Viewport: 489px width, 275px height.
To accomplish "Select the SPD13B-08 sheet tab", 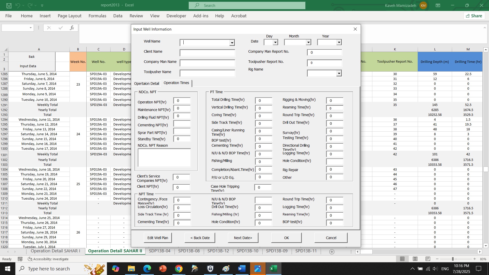I will point(189,251).
